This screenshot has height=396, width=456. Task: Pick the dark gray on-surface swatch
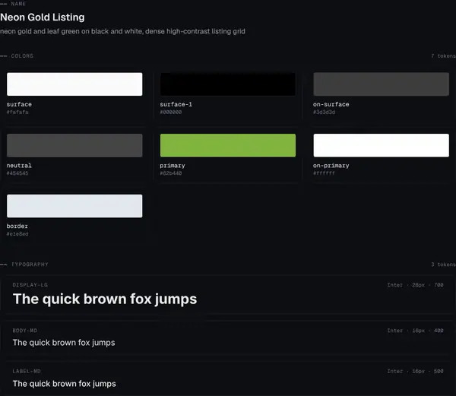(x=381, y=84)
